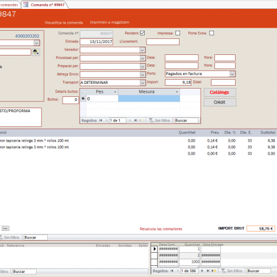Viewport: 277px width, 277px height.
Task: Open the Mesura column filter arrow
Action: click(177, 92)
